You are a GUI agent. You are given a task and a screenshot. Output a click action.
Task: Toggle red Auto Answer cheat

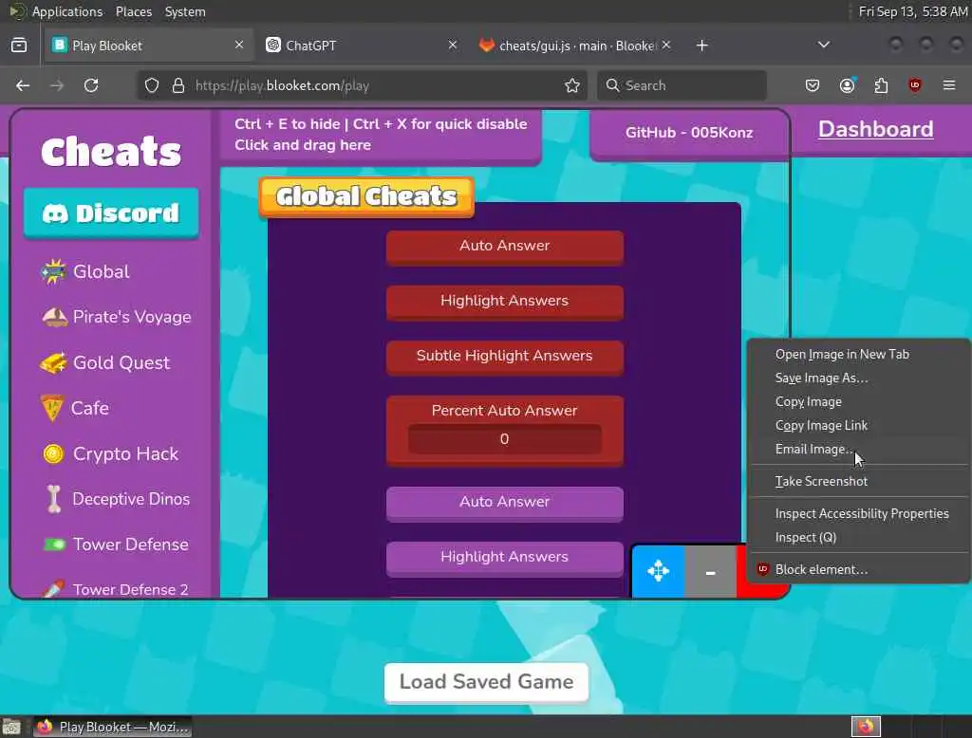(x=505, y=246)
